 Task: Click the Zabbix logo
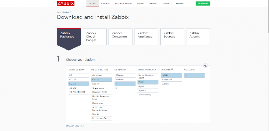coord(65,3)
